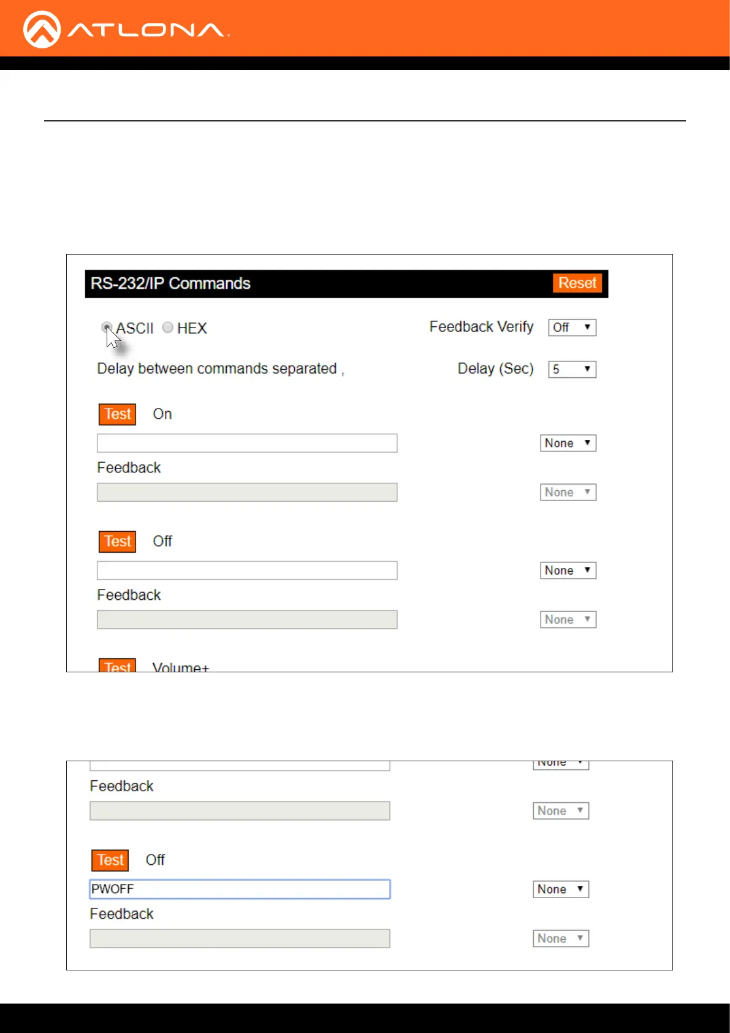The width and height of the screenshot is (730, 1033).
Task: Click the RS-232/IP Commands header bar
Action: pyautogui.click(x=319, y=283)
